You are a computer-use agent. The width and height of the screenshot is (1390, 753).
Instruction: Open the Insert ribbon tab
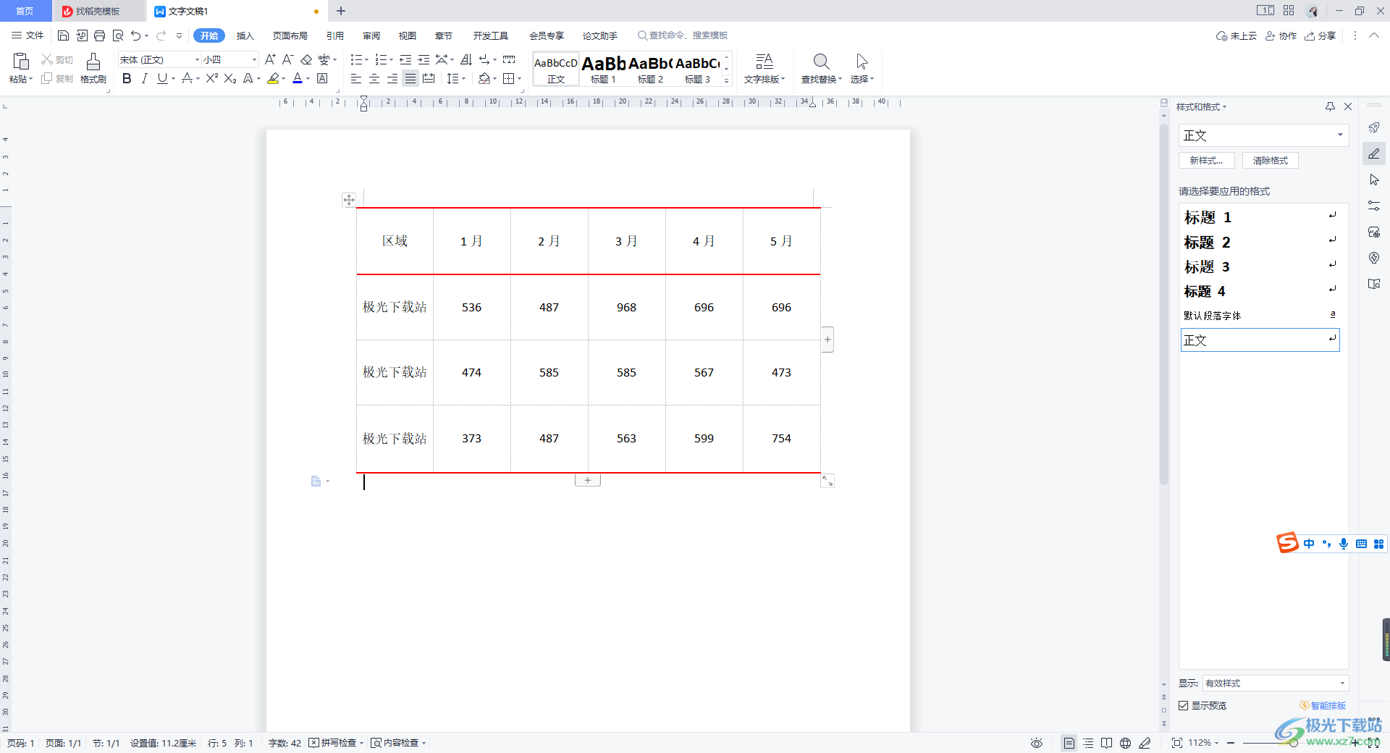[245, 35]
